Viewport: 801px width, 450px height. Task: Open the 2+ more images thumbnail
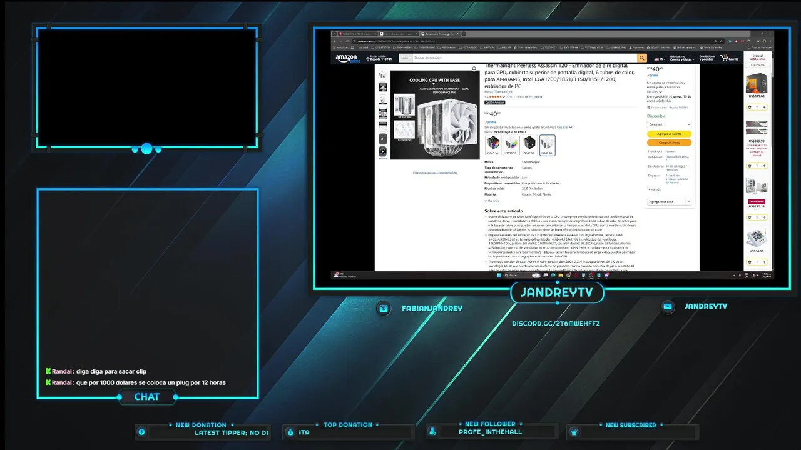(x=382, y=139)
